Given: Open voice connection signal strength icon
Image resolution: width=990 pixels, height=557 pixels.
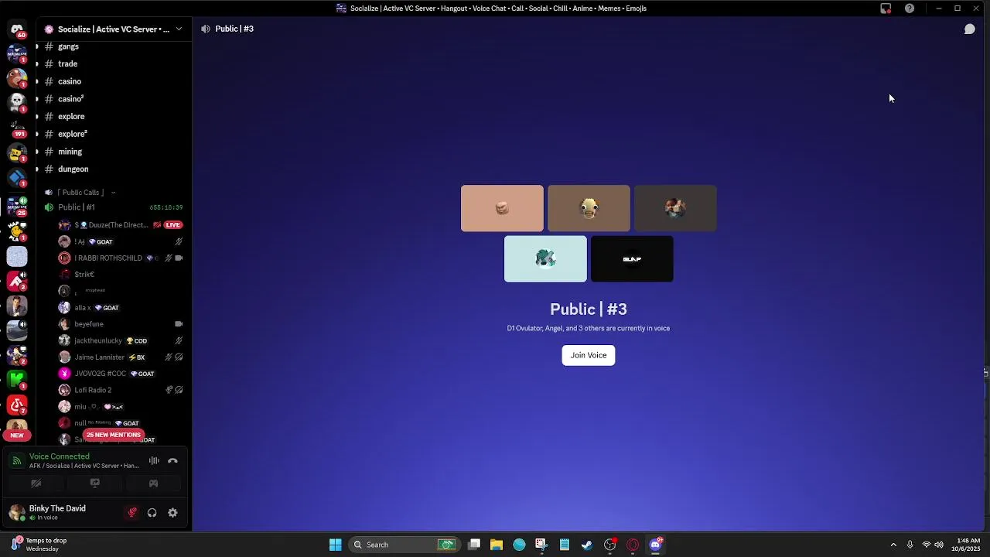Looking at the screenshot, I should coord(16,461).
